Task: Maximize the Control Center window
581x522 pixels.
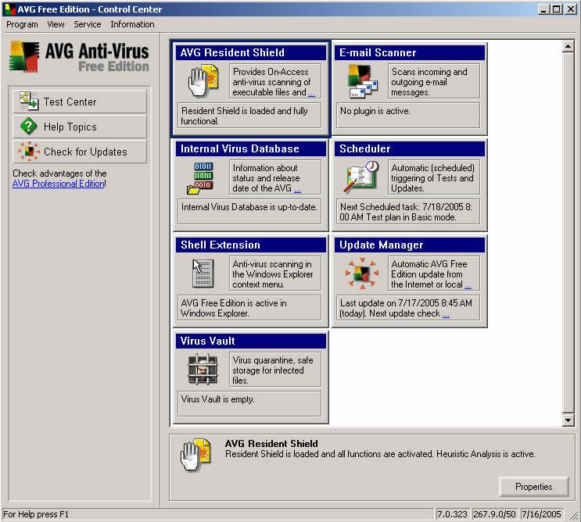Action: click(x=557, y=9)
